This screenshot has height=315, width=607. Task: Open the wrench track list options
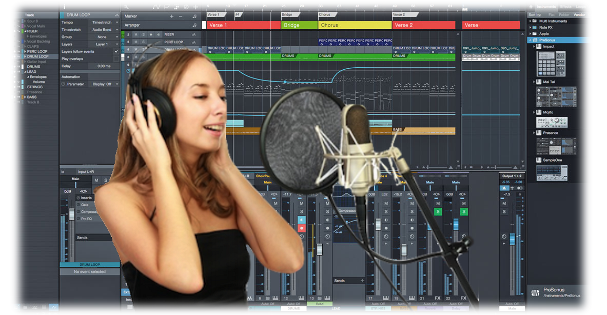(126, 7)
